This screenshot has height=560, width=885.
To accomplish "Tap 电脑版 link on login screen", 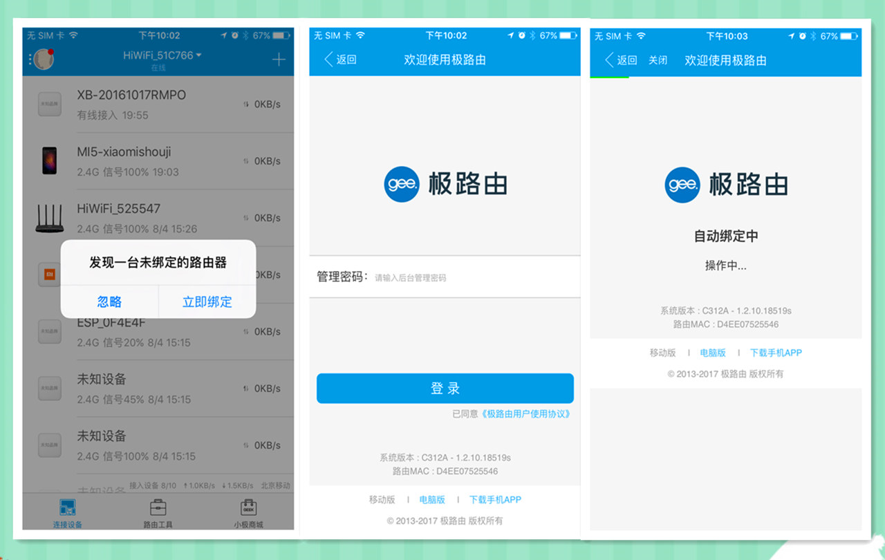I will 432,500.
